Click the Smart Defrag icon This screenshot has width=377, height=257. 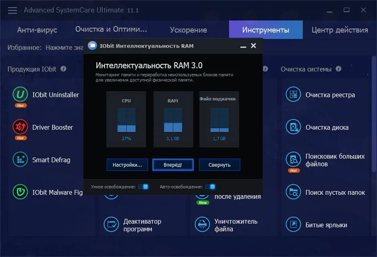coord(20,159)
